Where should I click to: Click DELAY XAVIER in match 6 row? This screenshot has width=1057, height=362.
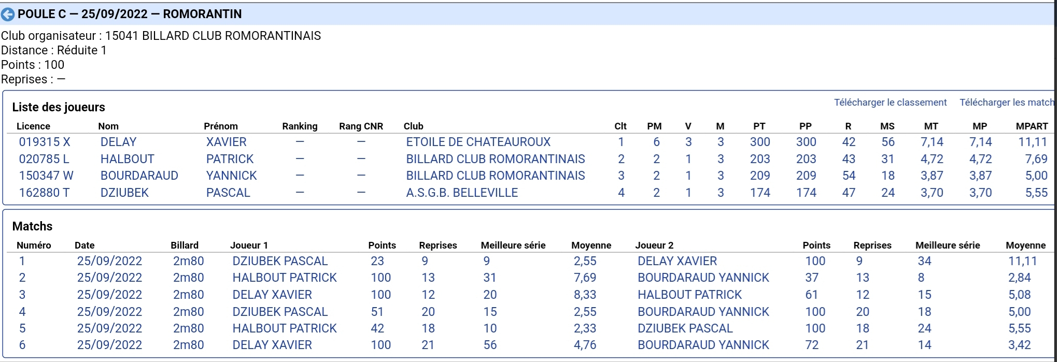272,345
